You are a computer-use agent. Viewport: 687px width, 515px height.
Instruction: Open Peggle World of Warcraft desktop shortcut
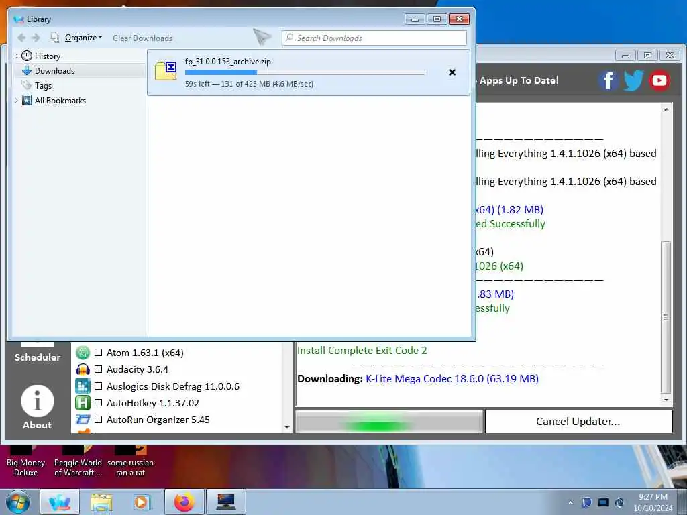click(x=78, y=463)
